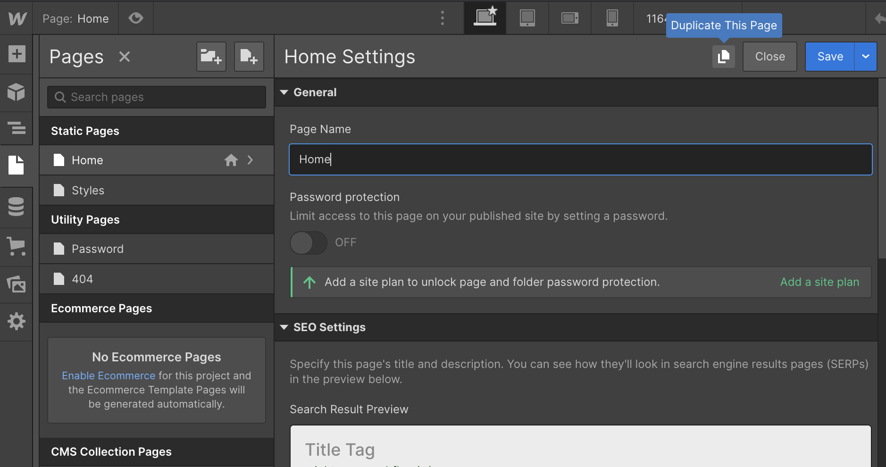Switch to tablet breakpoint view
Viewport: 886px width, 467px height.
(x=527, y=18)
